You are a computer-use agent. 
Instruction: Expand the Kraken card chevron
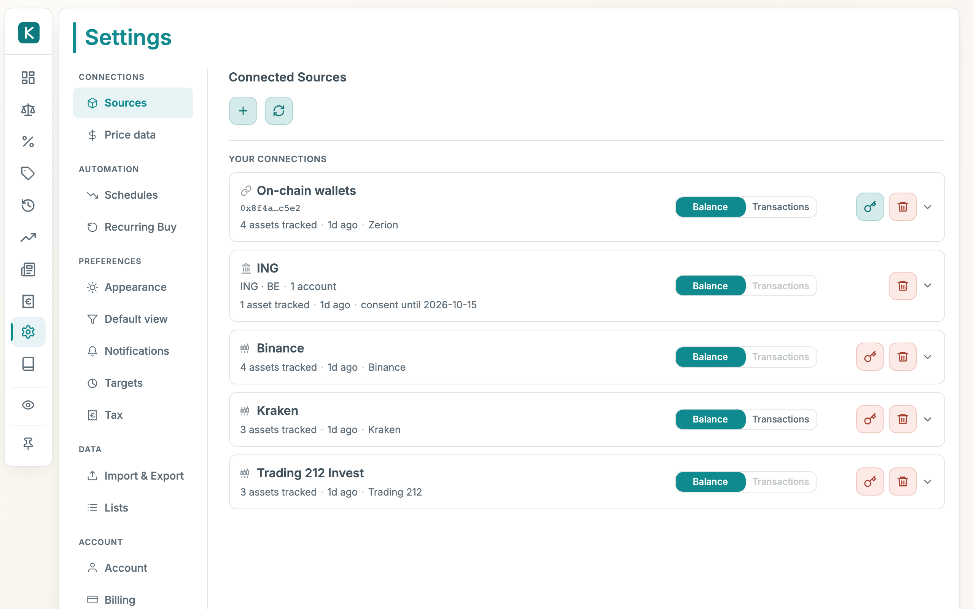(x=928, y=419)
